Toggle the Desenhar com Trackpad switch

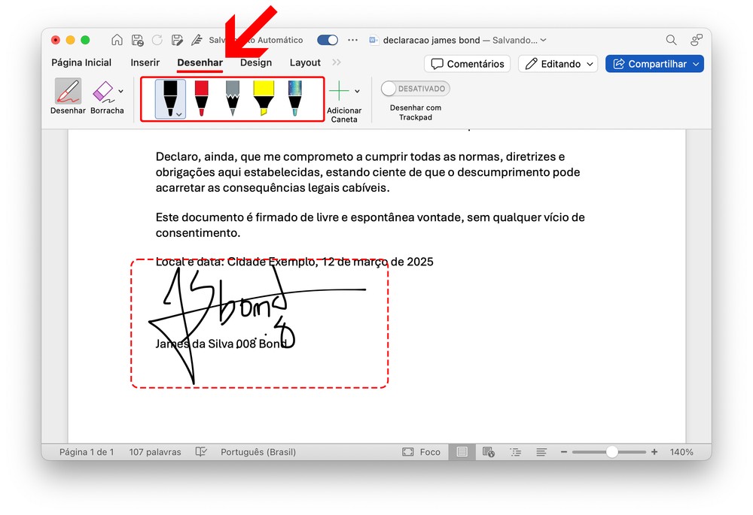point(415,89)
